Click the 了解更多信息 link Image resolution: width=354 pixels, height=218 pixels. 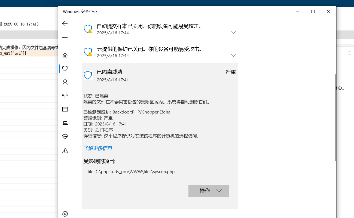tap(98, 148)
